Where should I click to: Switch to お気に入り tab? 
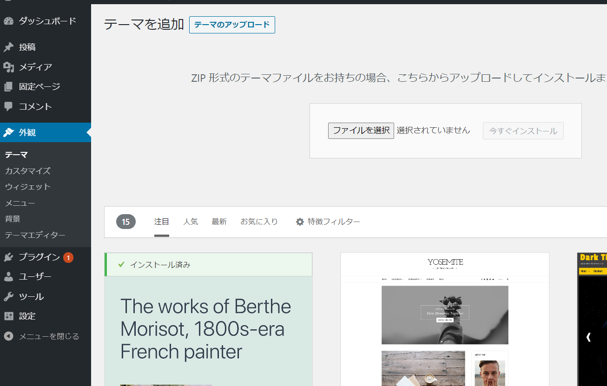coord(259,222)
